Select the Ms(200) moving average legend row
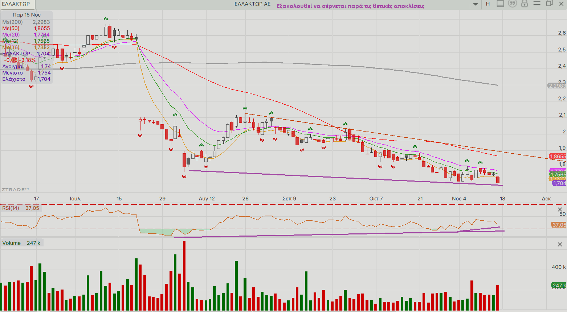Viewport: 567px width, 312px height. (x=26, y=22)
